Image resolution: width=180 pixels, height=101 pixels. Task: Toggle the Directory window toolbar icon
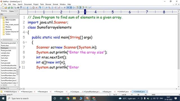77,8
